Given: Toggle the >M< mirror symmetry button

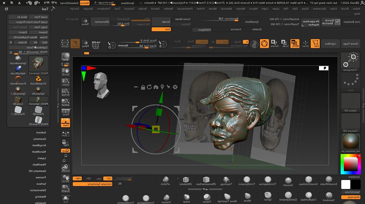Looking at the screenshot, I should (x=77, y=178).
